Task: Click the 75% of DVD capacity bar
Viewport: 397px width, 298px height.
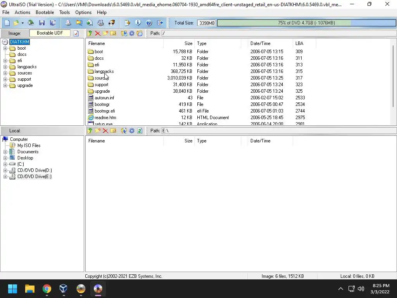Action: (x=307, y=23)
